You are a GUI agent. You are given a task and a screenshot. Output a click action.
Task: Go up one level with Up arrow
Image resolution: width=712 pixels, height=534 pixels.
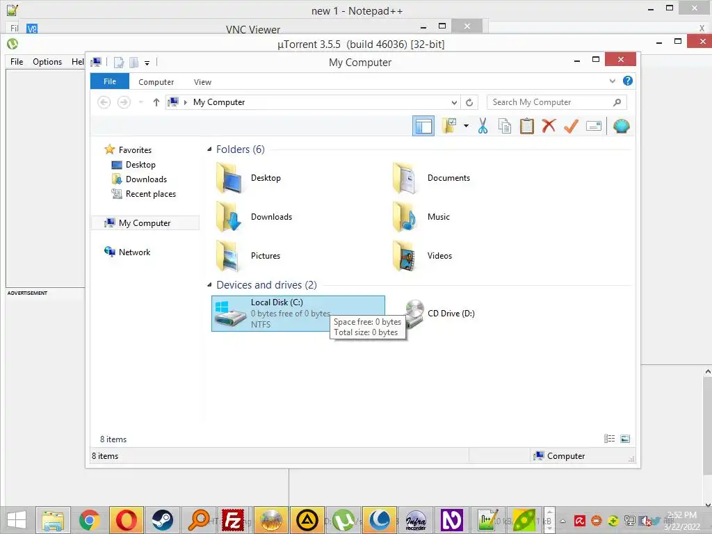pos(156,102)
